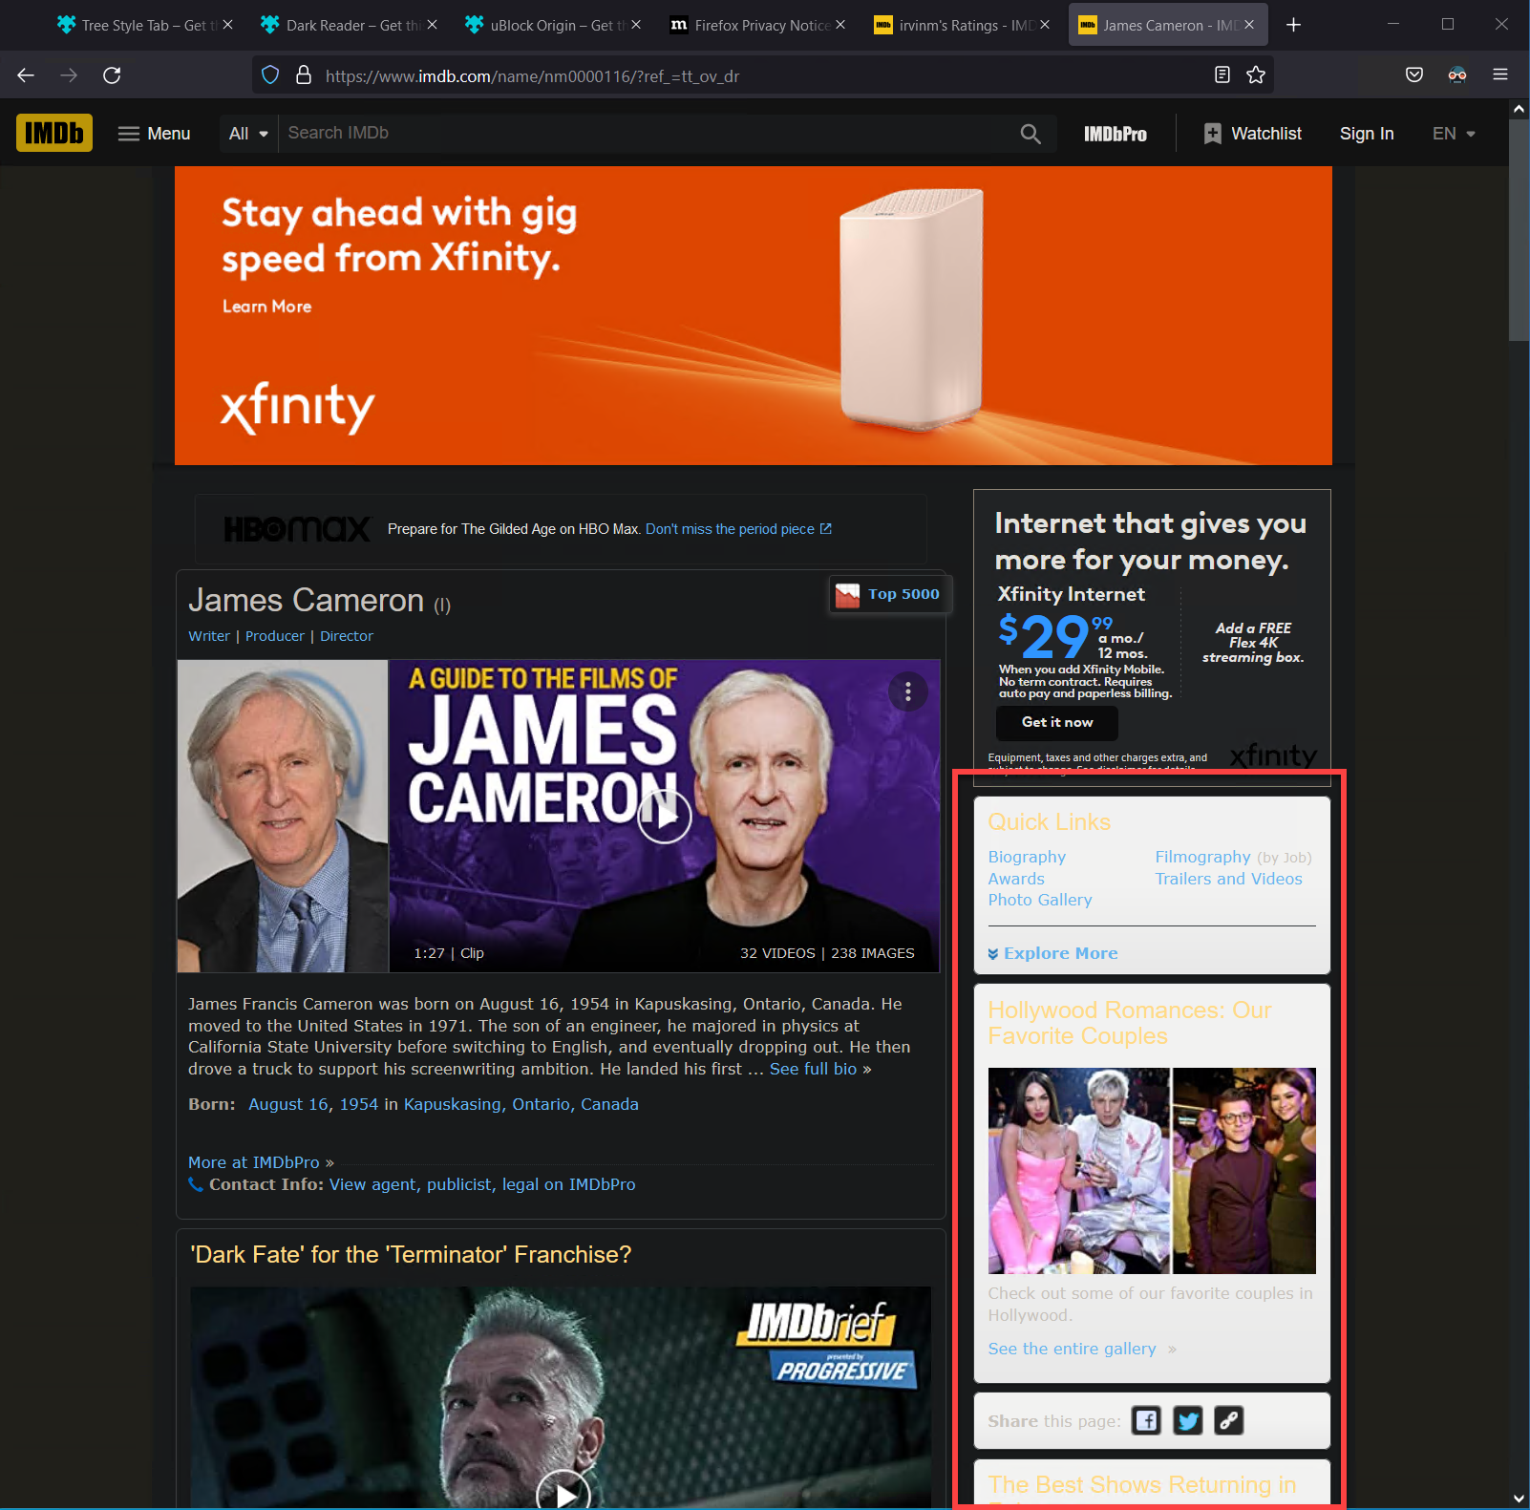Click the search magnifying glass icon
Screen dimensions: 1530x1510
pyautogui.click(x=1030, y=133)
